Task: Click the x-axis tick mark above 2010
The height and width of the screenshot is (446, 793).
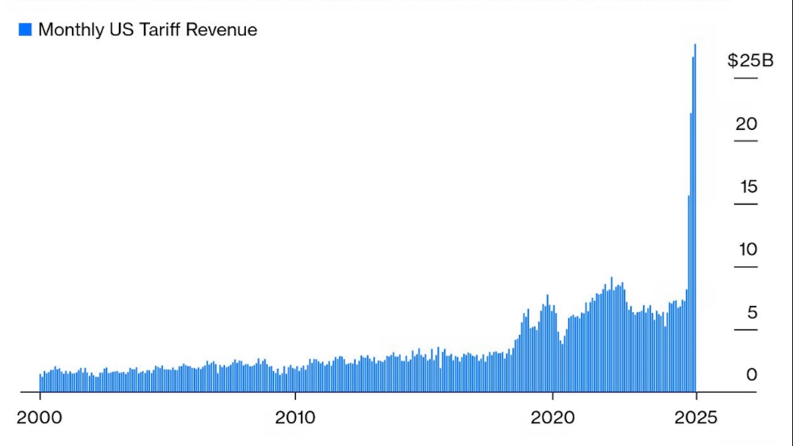Action: click(295, 397)
